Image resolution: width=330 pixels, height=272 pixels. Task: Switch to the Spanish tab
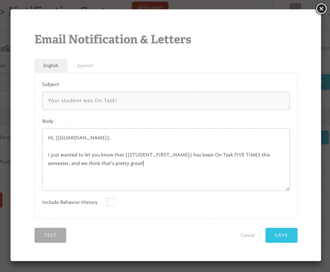tap(85, 66)
